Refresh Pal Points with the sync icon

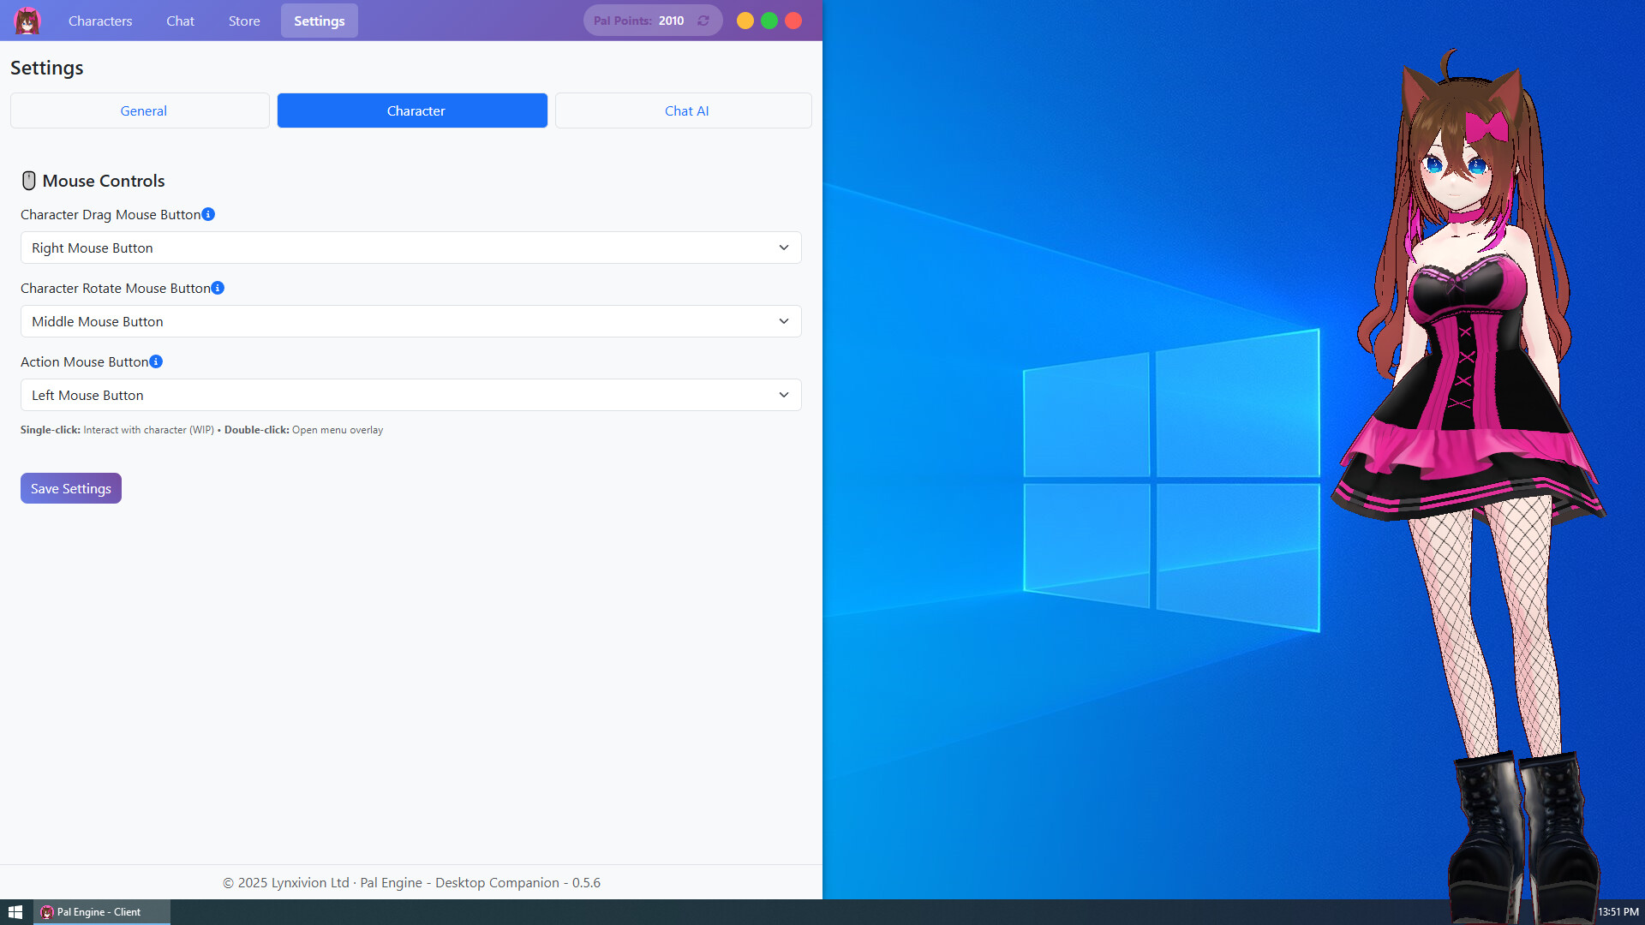point(703,21)
